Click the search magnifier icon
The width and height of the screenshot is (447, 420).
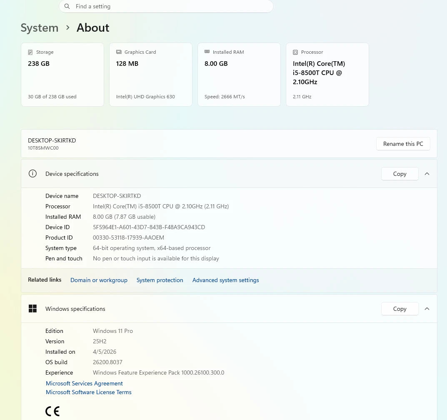tap(67, 6)
